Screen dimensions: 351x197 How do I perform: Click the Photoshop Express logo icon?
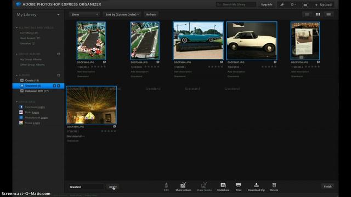pos(18,4)
